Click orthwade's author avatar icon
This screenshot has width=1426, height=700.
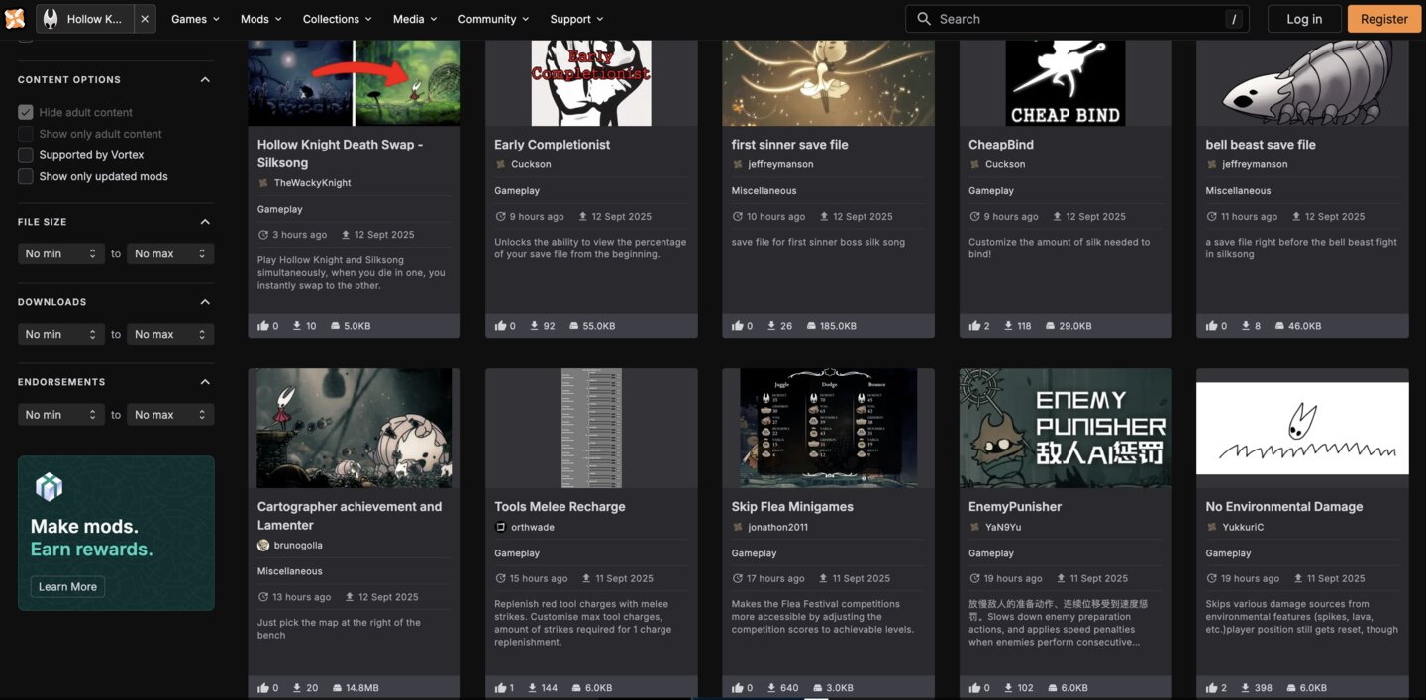tap(500, 527)
